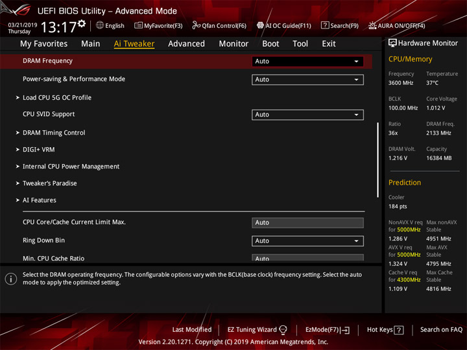Switch to the Exit tab
This screenshot has height=350, width=467.
pyautogui.click(x=329, y=44)
